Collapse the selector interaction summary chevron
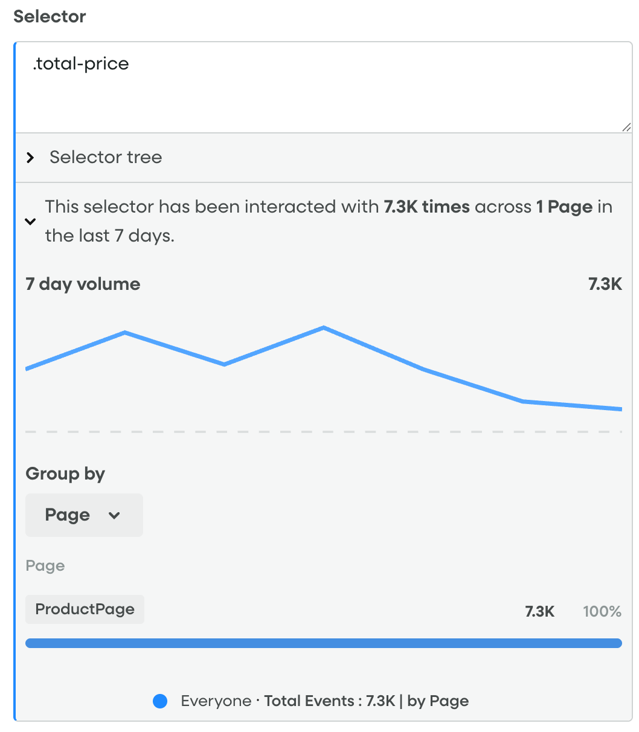 click(x=30, y=222)
